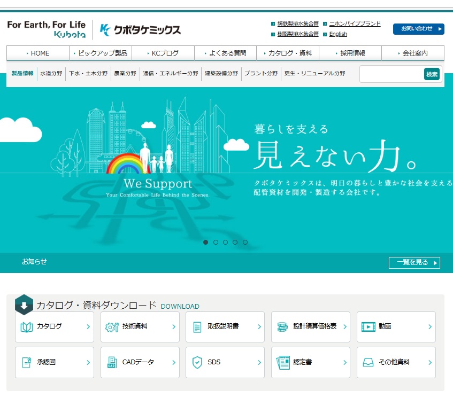453x406 pixels.
Task: Expand the 一覧を見る news list
Action: pyautogui.click(x=414, y=262)
